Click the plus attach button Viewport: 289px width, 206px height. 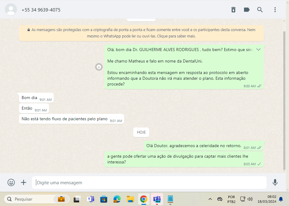click(24, 182)
